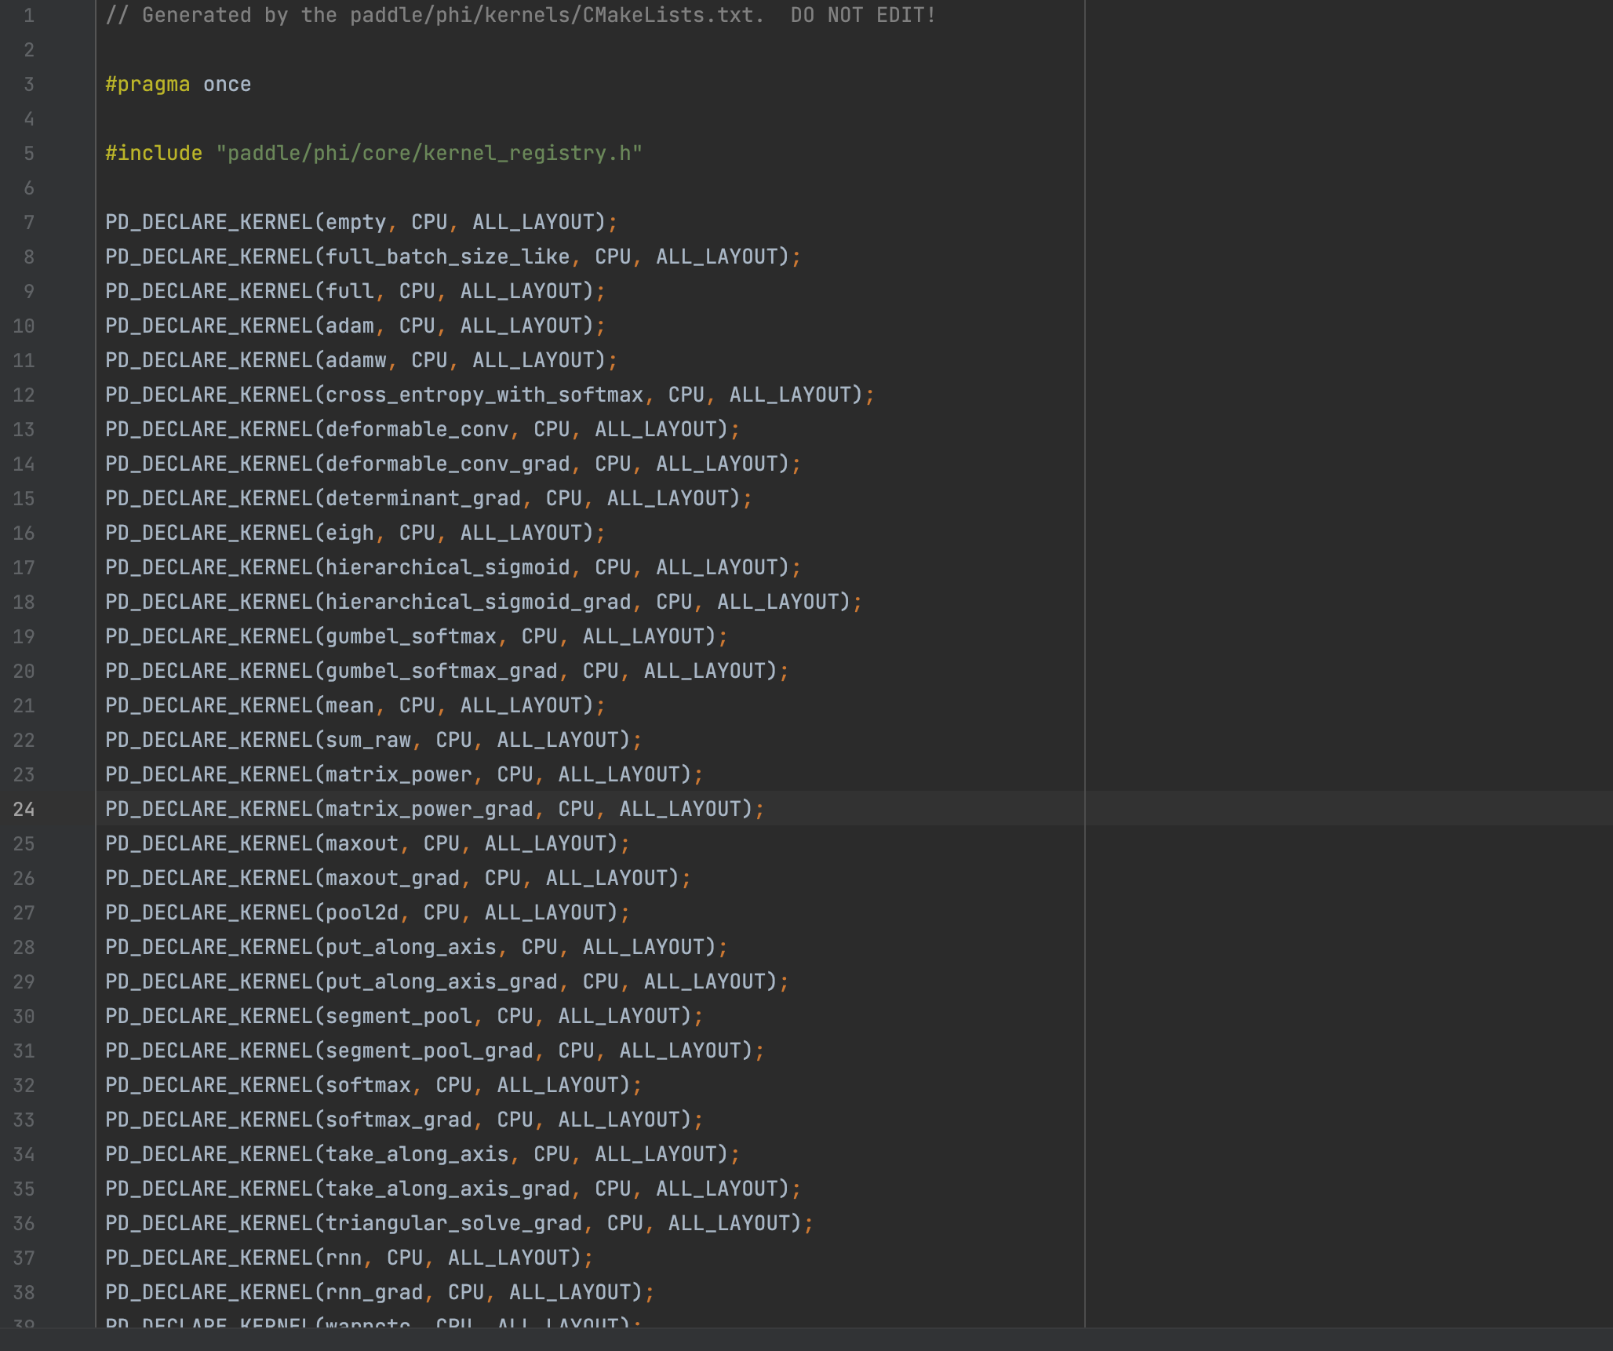Click the segment_pool_grad kernel name

(428, 1051)
